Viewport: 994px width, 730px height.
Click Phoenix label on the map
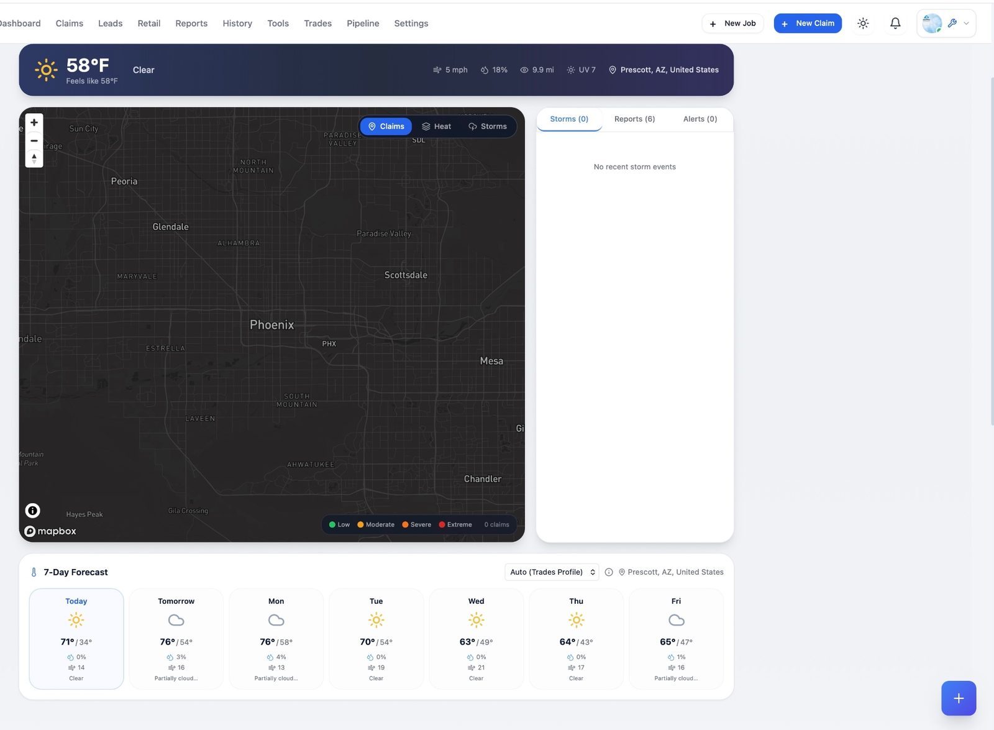271,325
